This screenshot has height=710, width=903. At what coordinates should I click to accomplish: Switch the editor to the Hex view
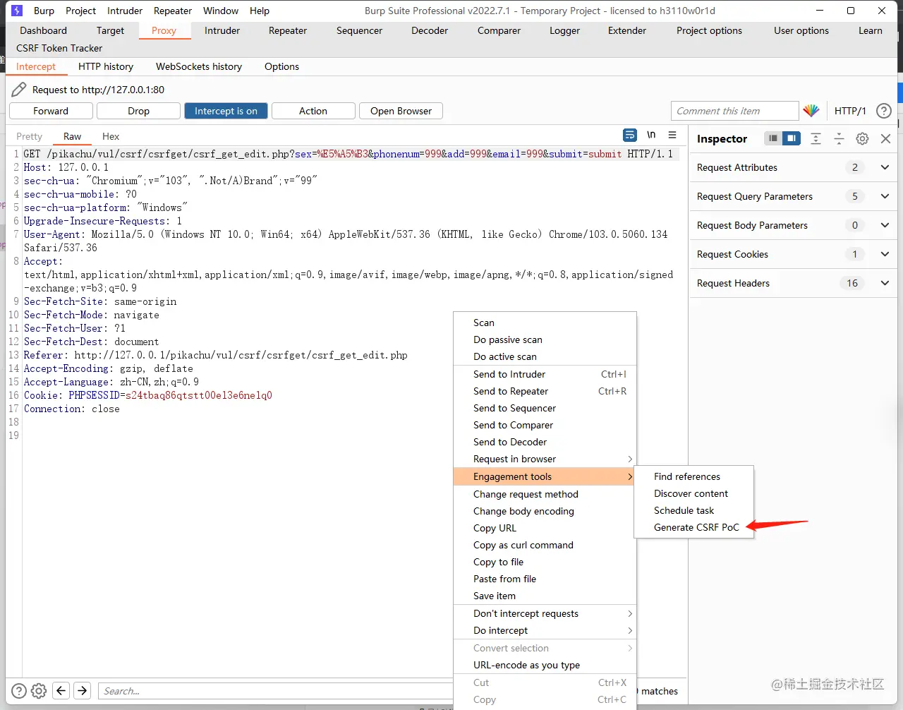tap(111, 136)
